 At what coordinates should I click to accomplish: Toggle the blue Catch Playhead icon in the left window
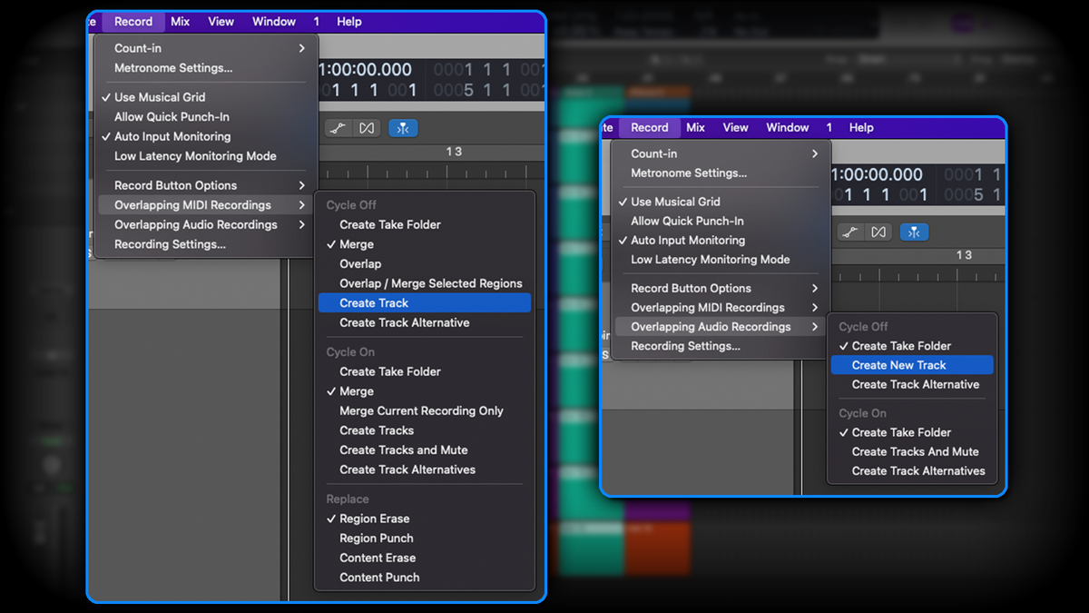tap(403, 128)
